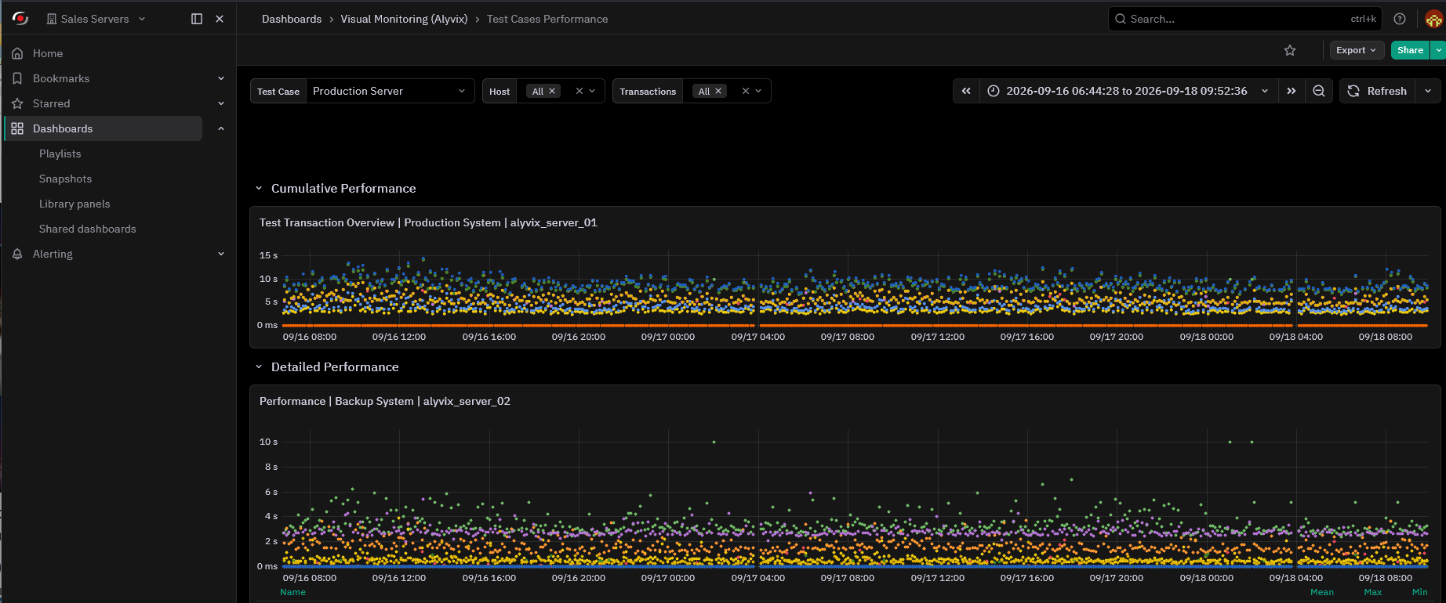The width and height of the screenshot is (1446, 603).
Task: Collapse the Cumulative Performance row
Action: (x=259, y=188)
